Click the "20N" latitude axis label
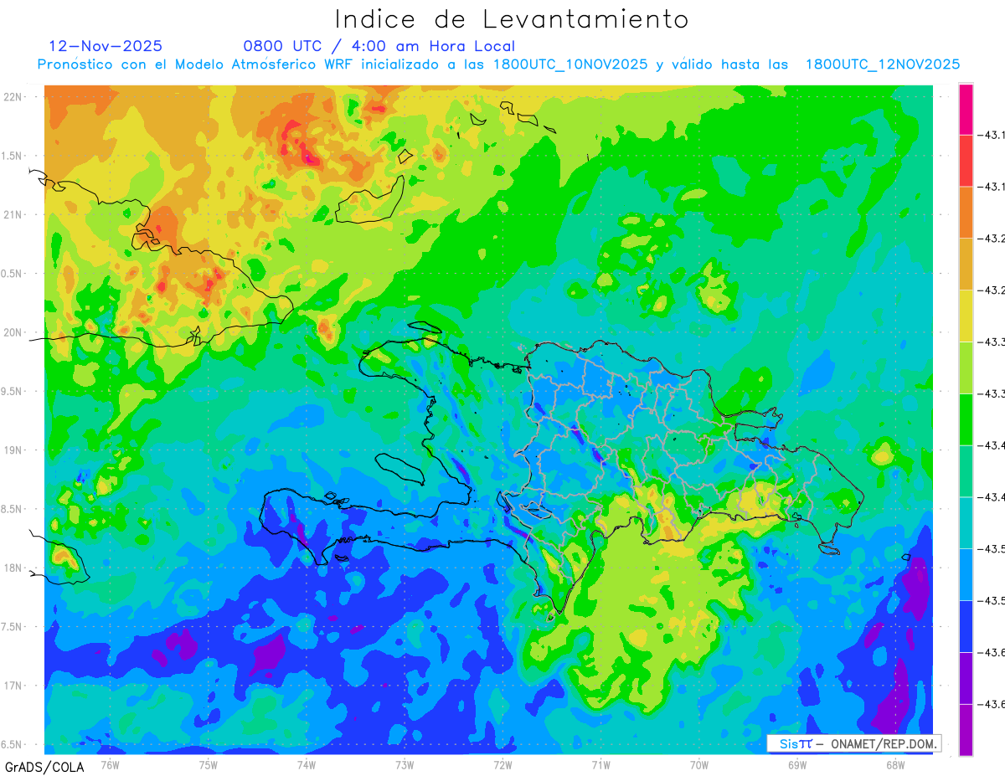Viewport: 1005px width, 776px height. coord(14,332)
